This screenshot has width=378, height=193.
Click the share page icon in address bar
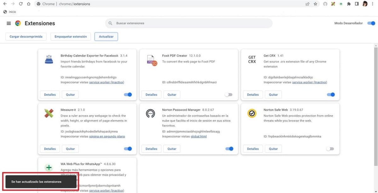point(307,4)
